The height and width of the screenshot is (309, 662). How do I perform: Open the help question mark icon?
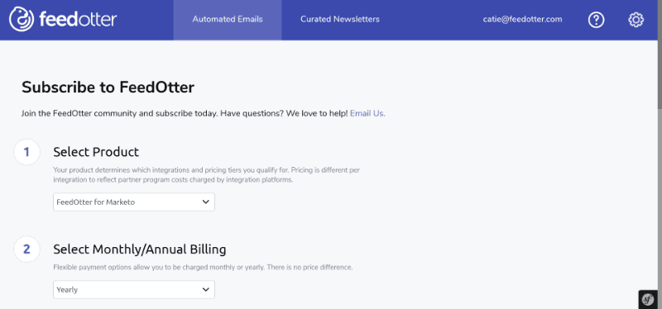tap(596, 20)
